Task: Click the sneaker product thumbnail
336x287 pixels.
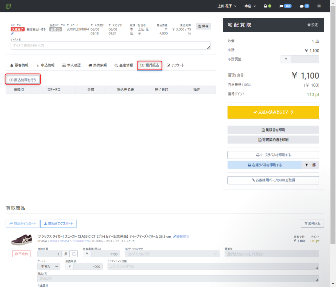Action: (21, 240)
